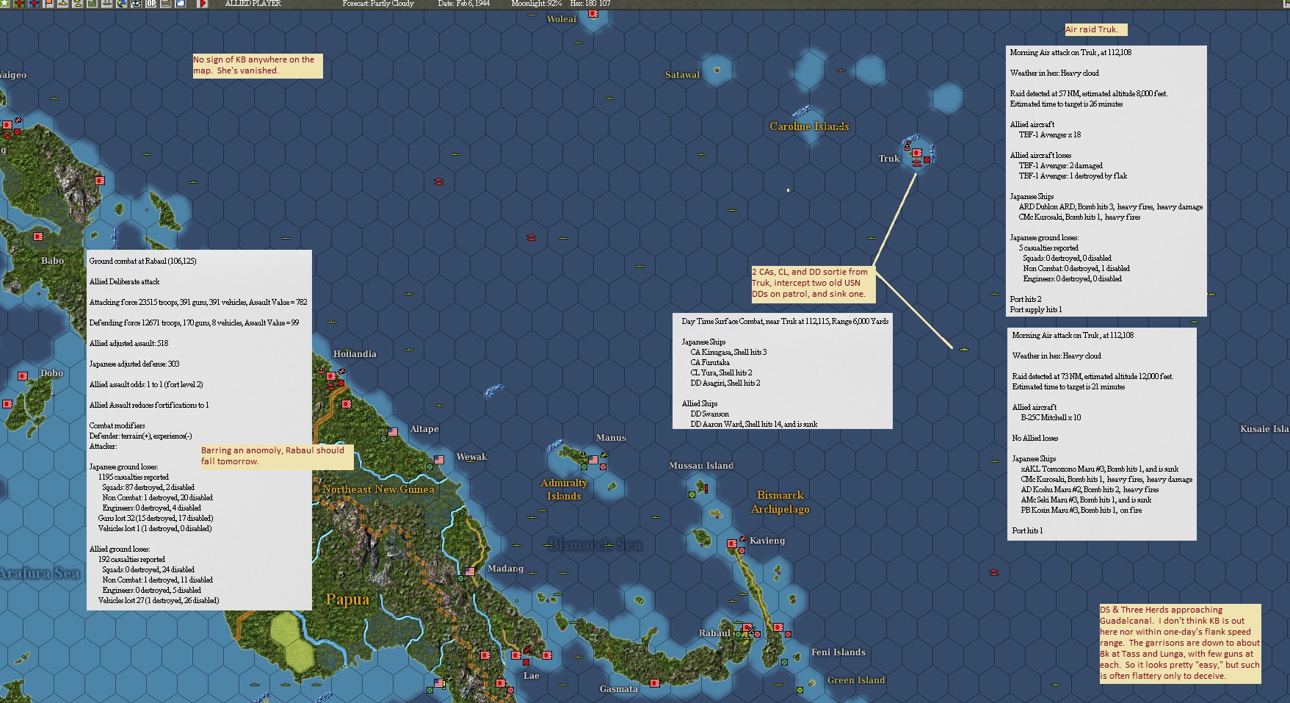Image resolution: width=1290 pixels, height=703 pixels.
Task: Click the Gasmata map label
Action: point(618,689)
